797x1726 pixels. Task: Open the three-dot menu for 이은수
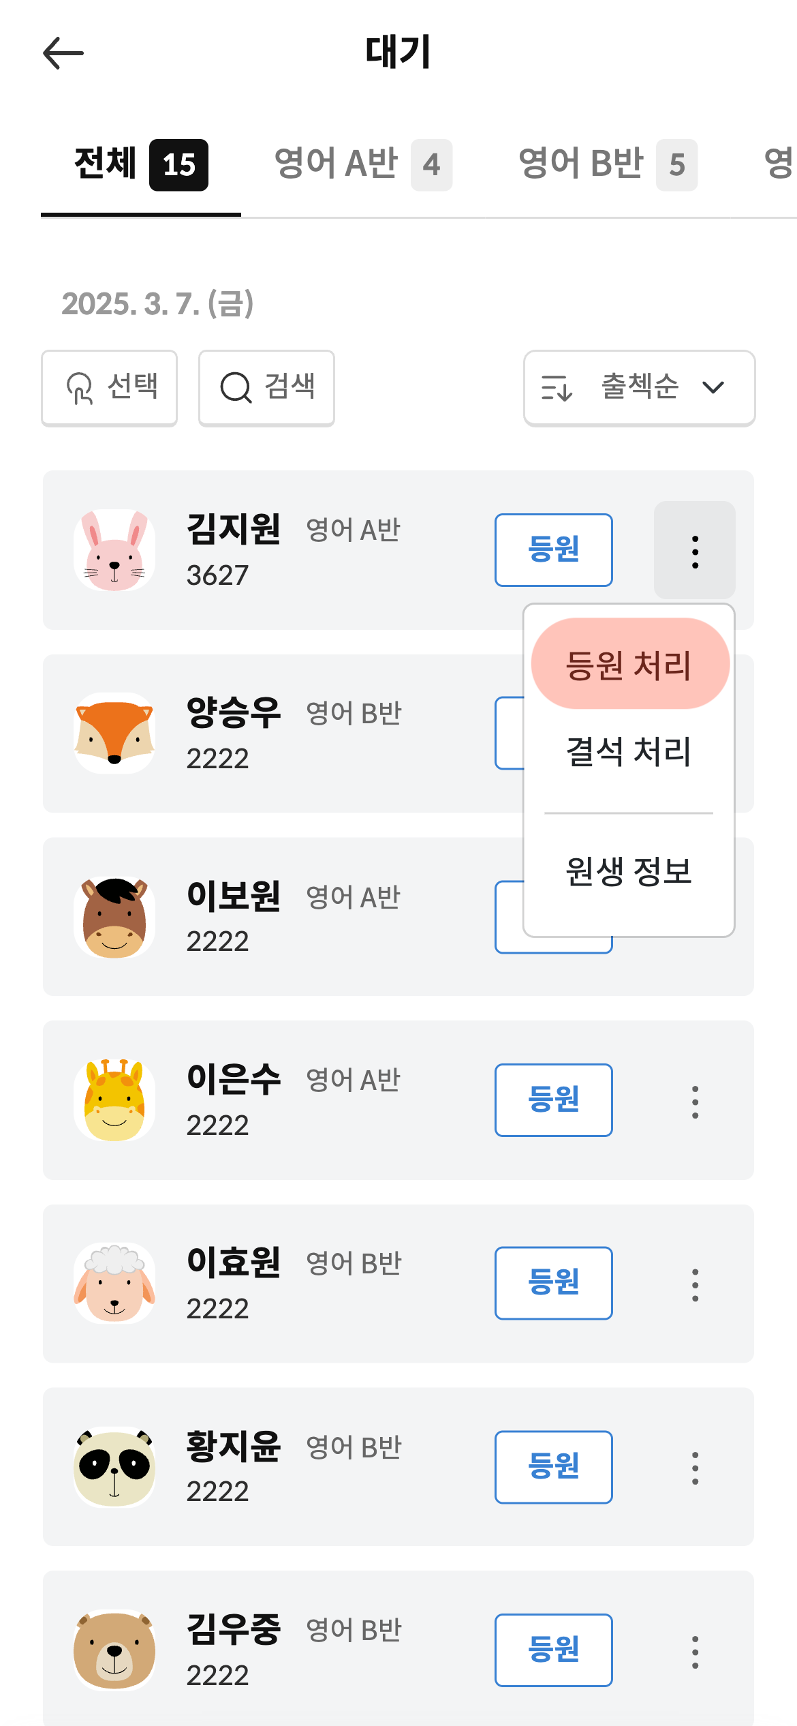(x=694, y=1102)
